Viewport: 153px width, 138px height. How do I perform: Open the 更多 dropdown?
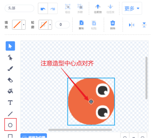coord(132,8)
